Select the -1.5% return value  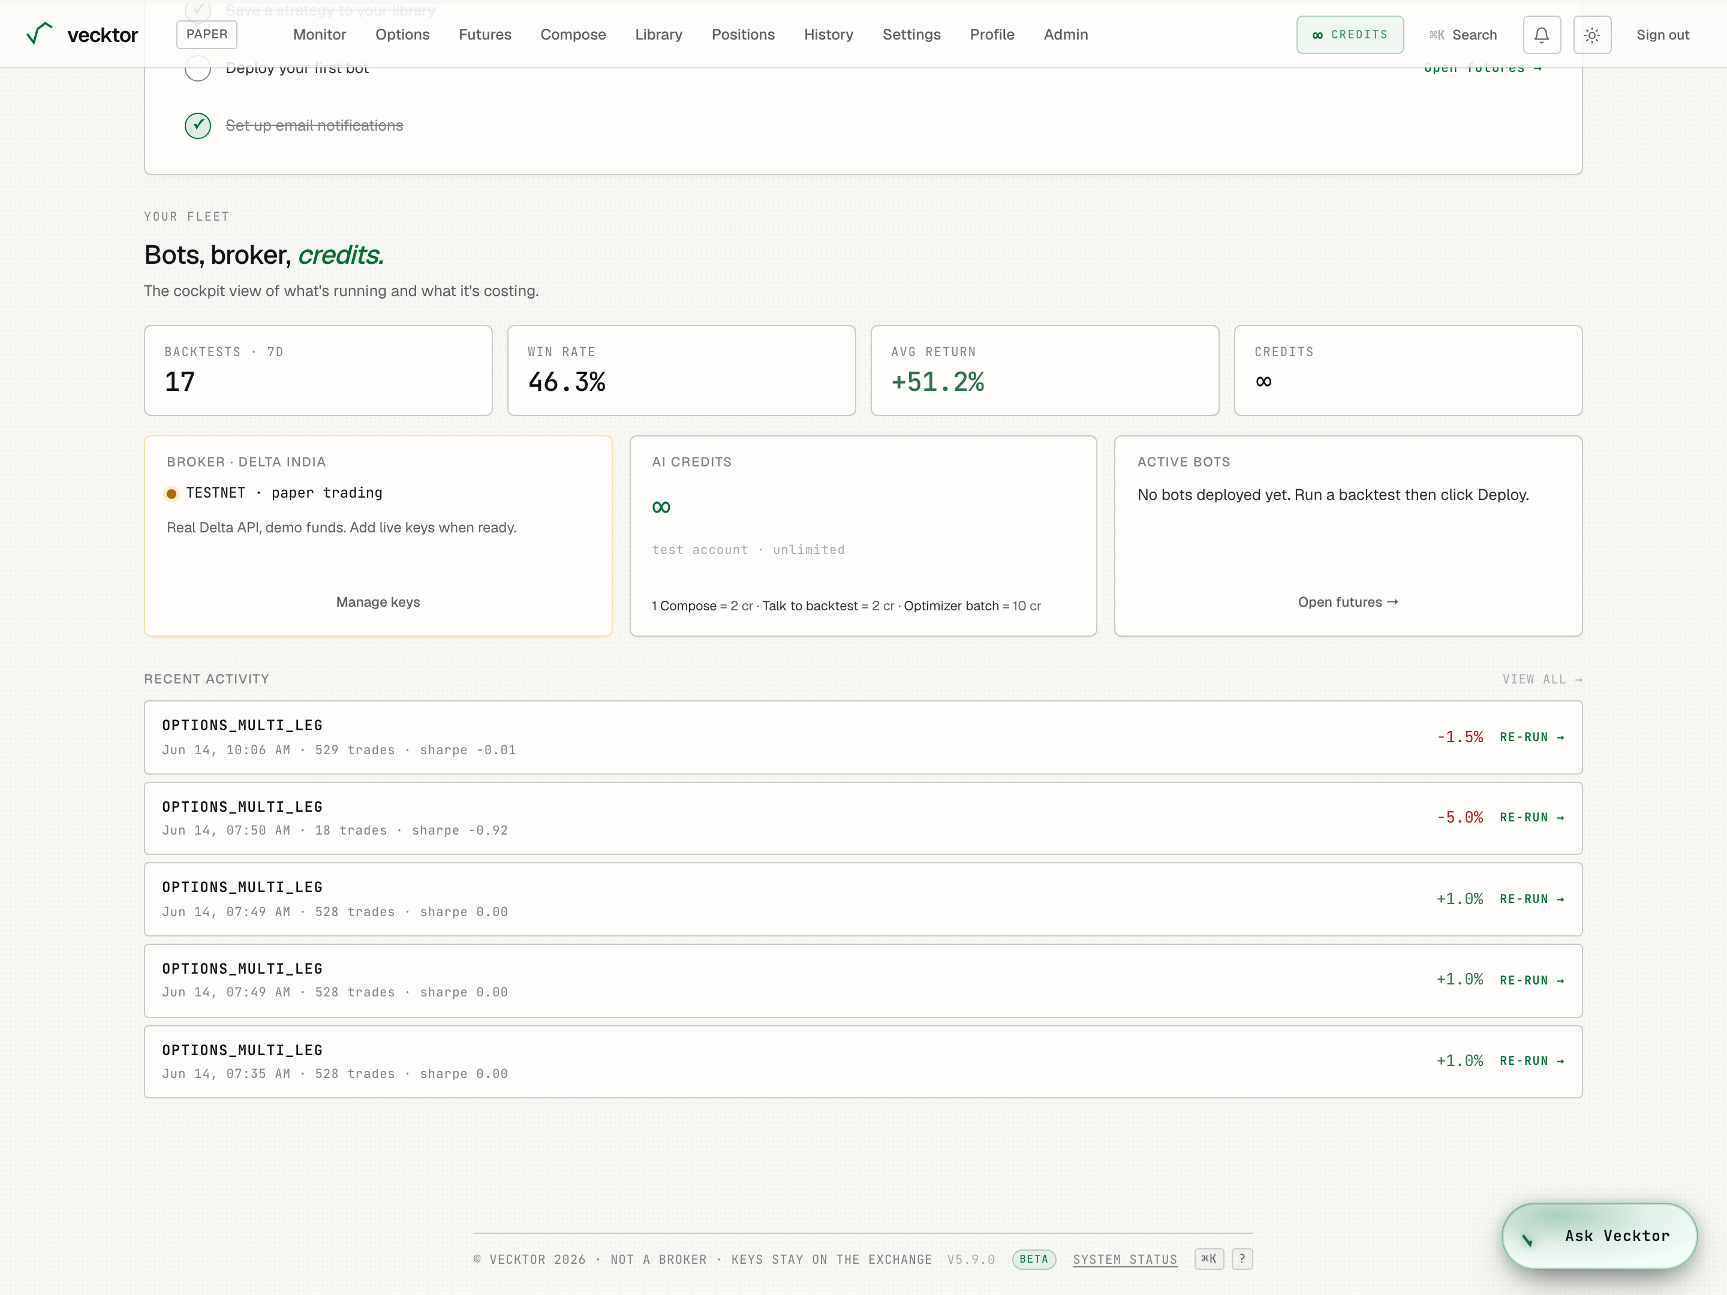click(1460, 737)
